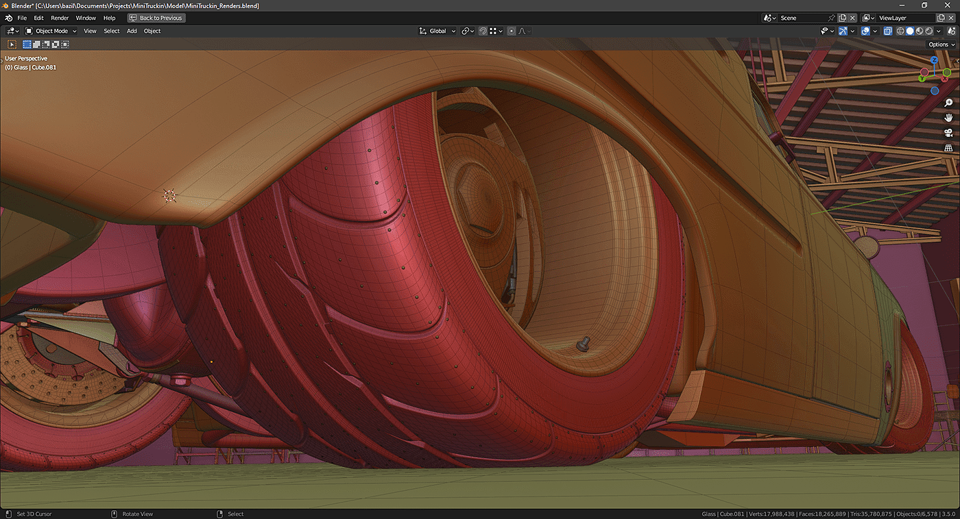Click the zoom view magnifier icon
The image size is (960, 519).
point(948,103)
